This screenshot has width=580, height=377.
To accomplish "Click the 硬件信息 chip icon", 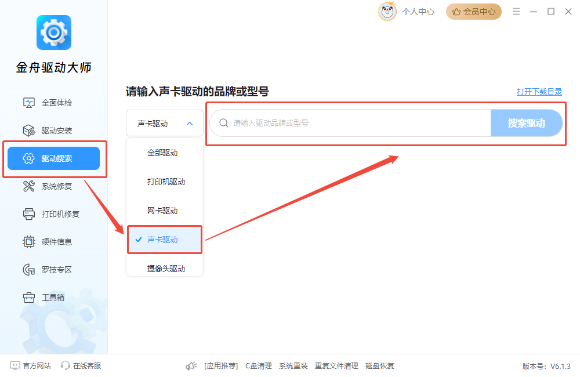I will pyautogui.click(x=29, y=242).
